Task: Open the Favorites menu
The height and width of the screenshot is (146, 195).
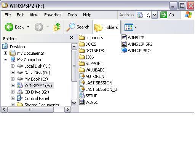Action: pyautogui.click(x=53, y=15)
